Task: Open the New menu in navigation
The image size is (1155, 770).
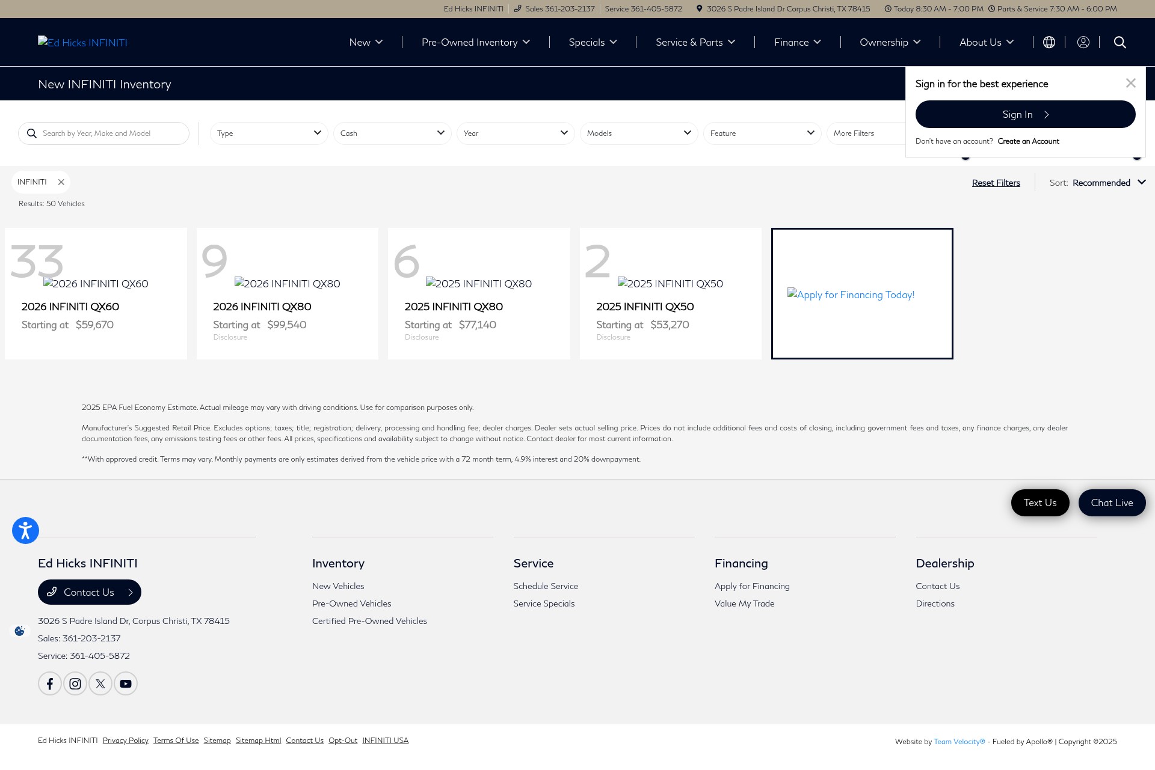Action: pyautogui.click(x=366, y=42)
